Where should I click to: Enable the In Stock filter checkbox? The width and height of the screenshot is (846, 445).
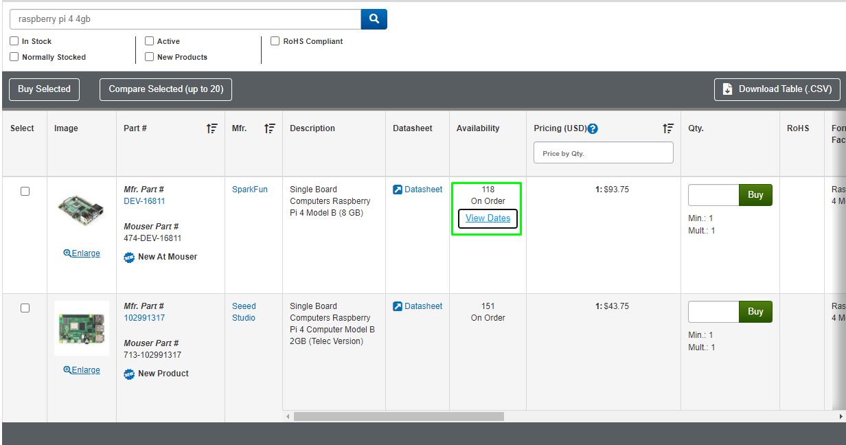click(x=14, y=41)
